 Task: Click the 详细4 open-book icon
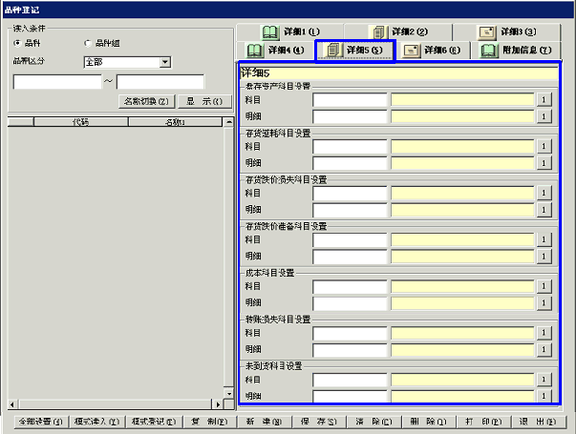pos(255,51)
